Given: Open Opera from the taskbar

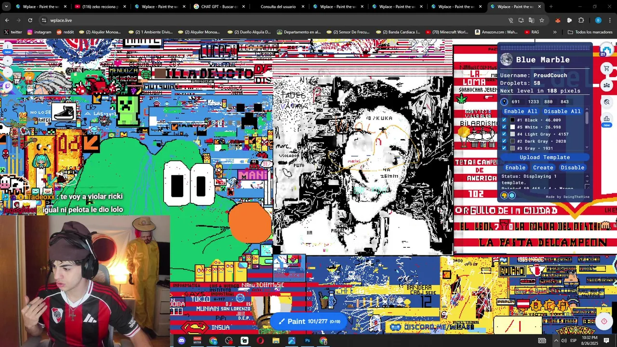Looking at the screenshot, I should click(260, 341).
